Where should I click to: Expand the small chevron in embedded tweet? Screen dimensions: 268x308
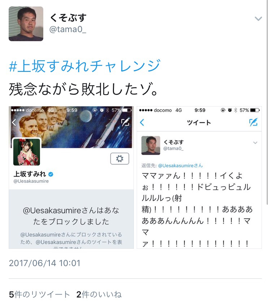[x=255, y=143]
